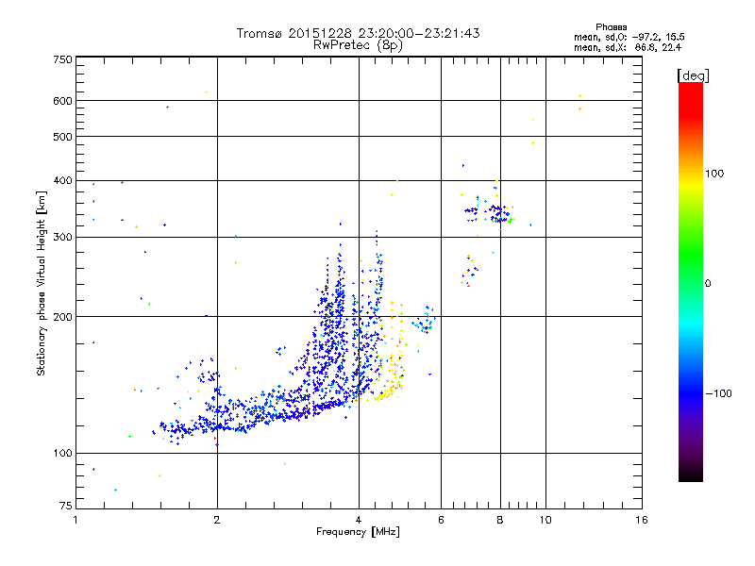Image resolution: width=755 pixels, height=566 pixels.
Task: Click the colorbar tick label '0'
Action: [x=708, y=284]
